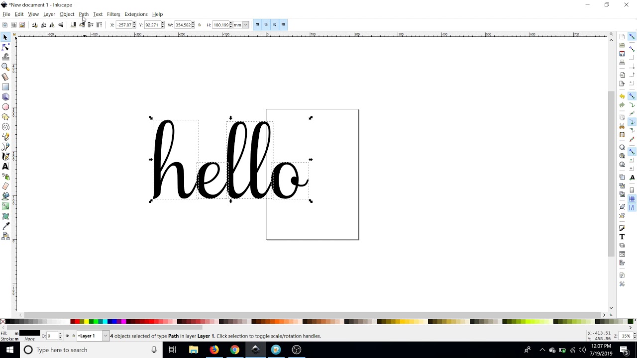637x358 pixels.
Task: Open the Path menu
Action: [84, 14]
